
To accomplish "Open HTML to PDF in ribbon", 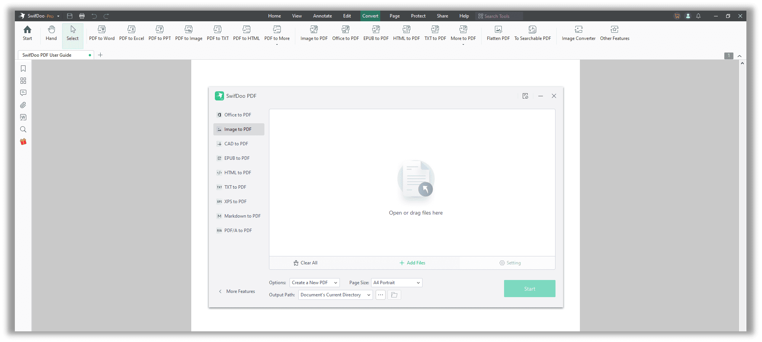I will tap(407, 33).
